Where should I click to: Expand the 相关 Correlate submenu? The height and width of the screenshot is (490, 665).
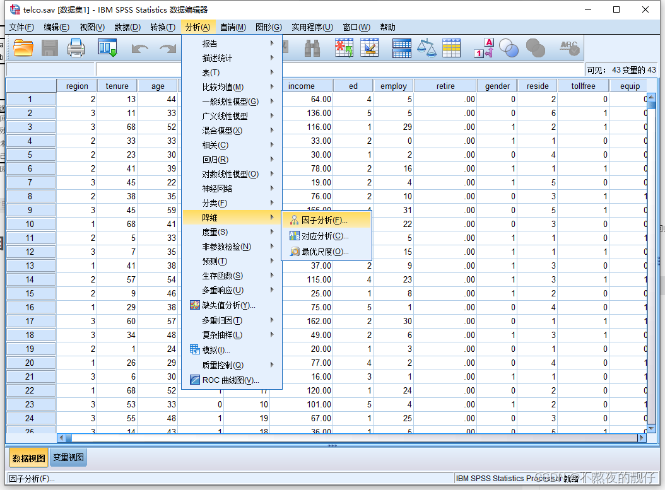coord(232,145)
